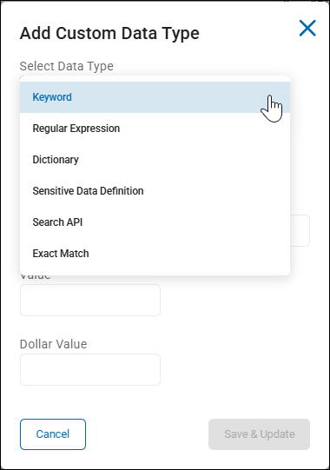Click the last dropdown entry, Exact Match
Image resolution: width=330 pixels, height=470 pixels.
pos(155,254)
